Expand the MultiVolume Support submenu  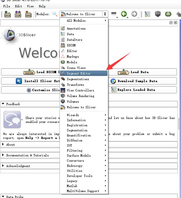click(84, 191)
